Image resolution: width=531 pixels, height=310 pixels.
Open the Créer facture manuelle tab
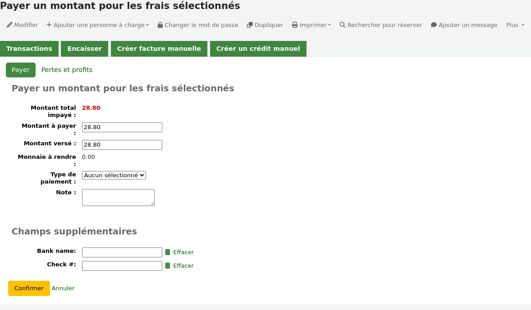tap(159, 49)
